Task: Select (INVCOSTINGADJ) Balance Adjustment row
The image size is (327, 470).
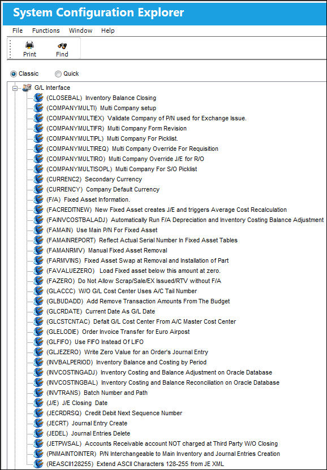Action: (159, 373)
